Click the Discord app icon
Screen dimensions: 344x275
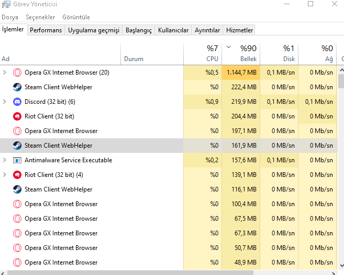[17, 102]
